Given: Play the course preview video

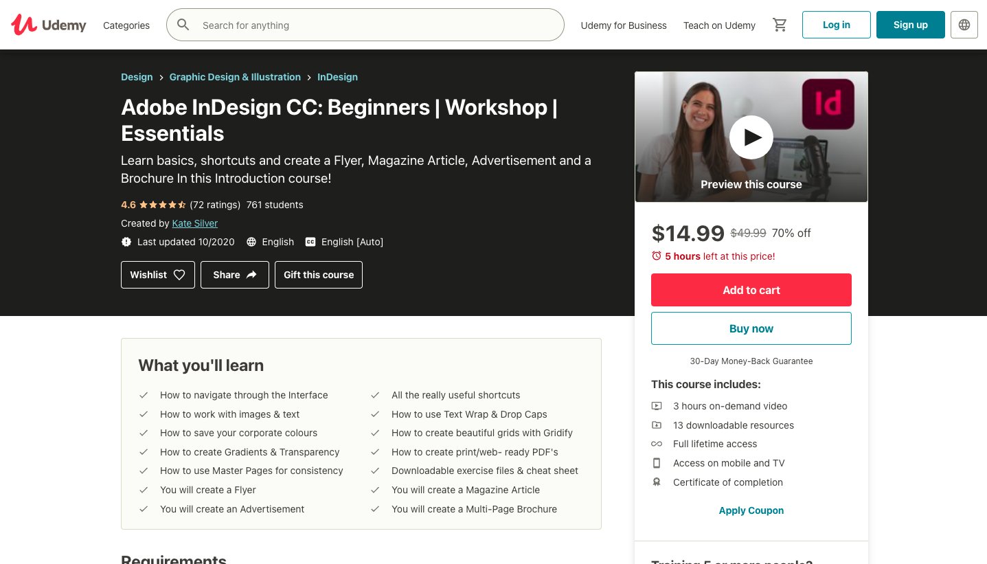Looking at the screenshot, I should pos(751,137).
